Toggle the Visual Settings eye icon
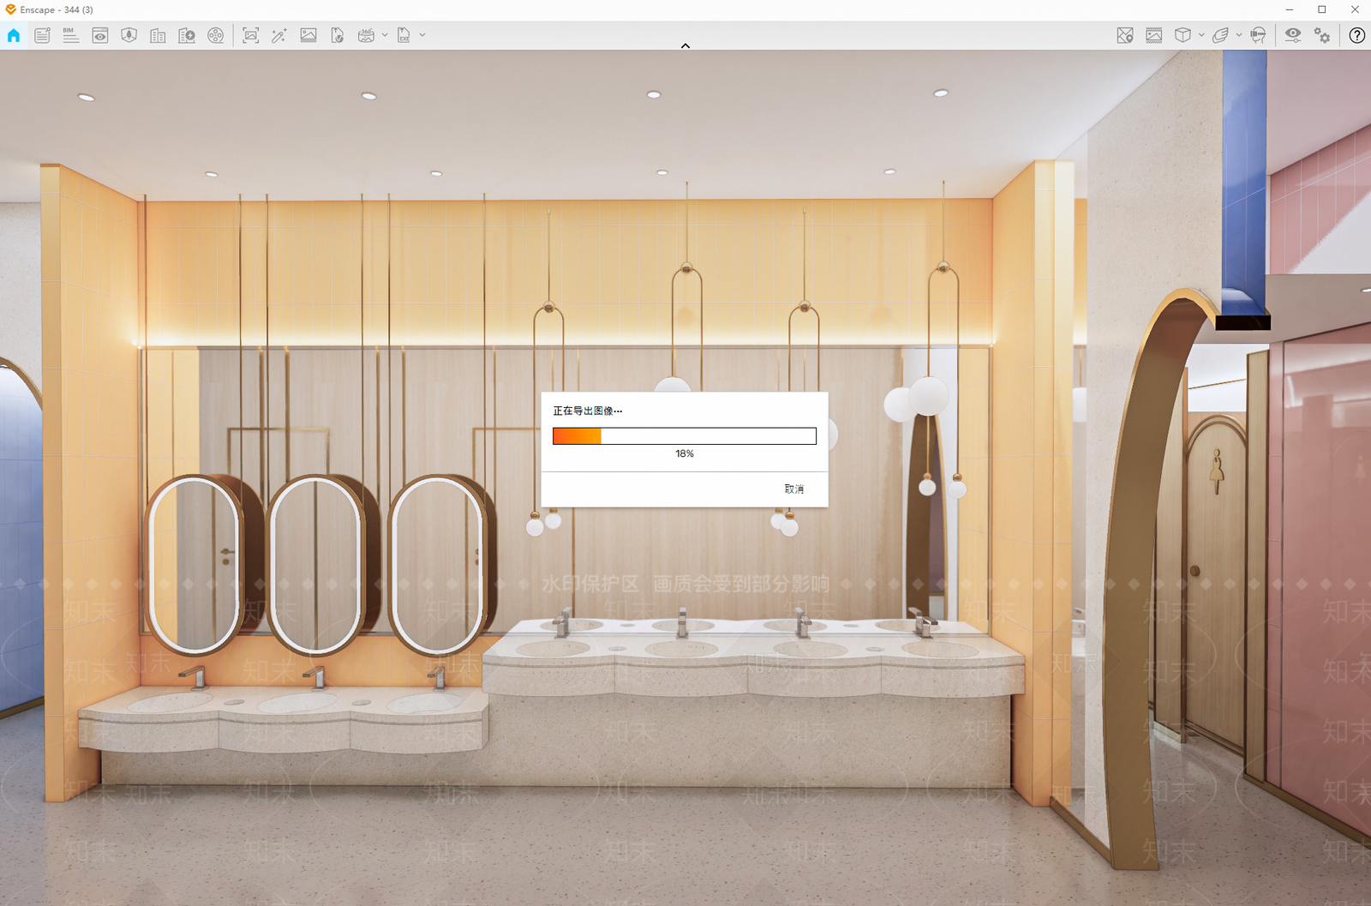Image resolution: width=1371 pixels, height=906 pixels. [x=1293, y=34]
